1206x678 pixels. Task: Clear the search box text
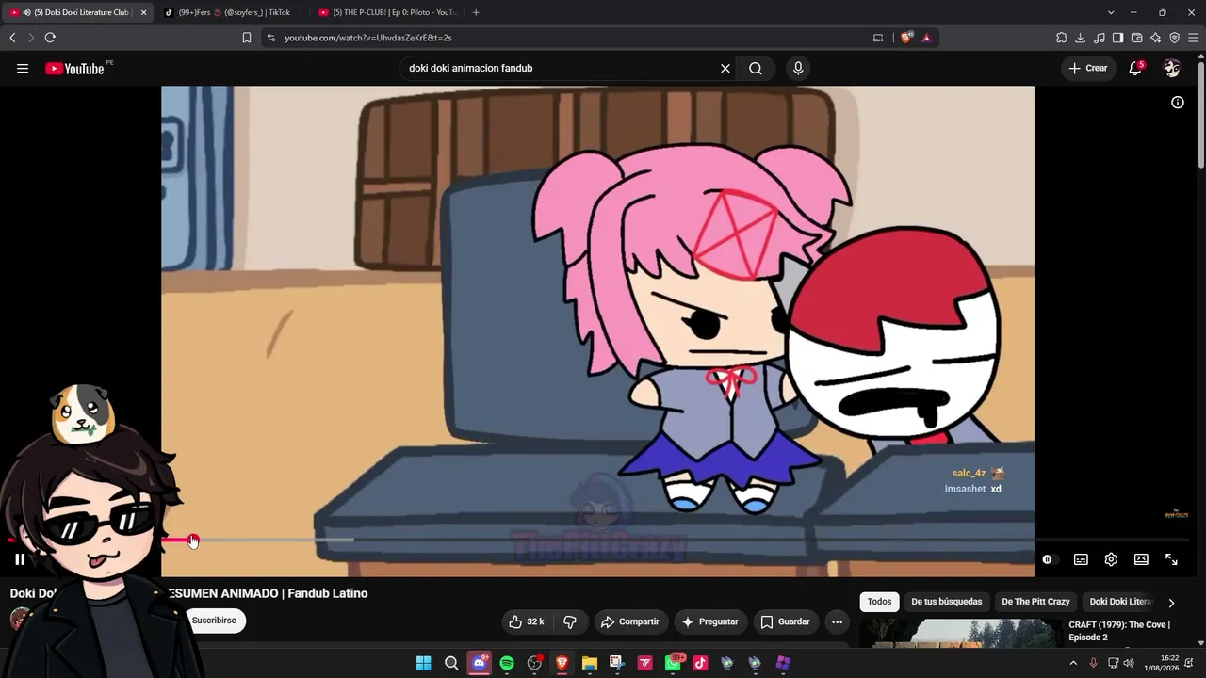(x=725, y=68)
